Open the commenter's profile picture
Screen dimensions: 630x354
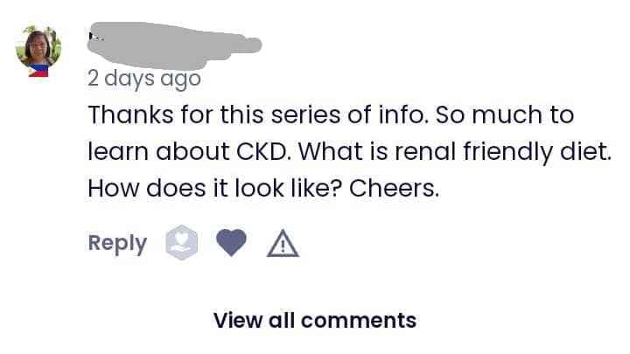coord(38,47)
